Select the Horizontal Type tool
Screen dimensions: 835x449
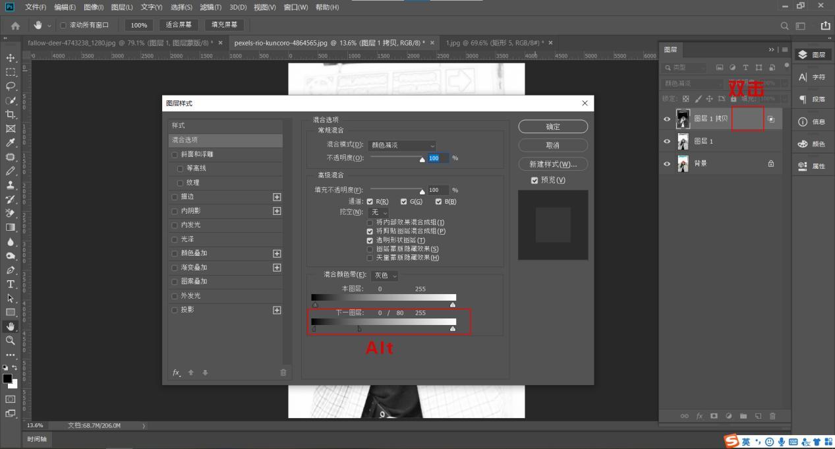click(x=11, y=284)
